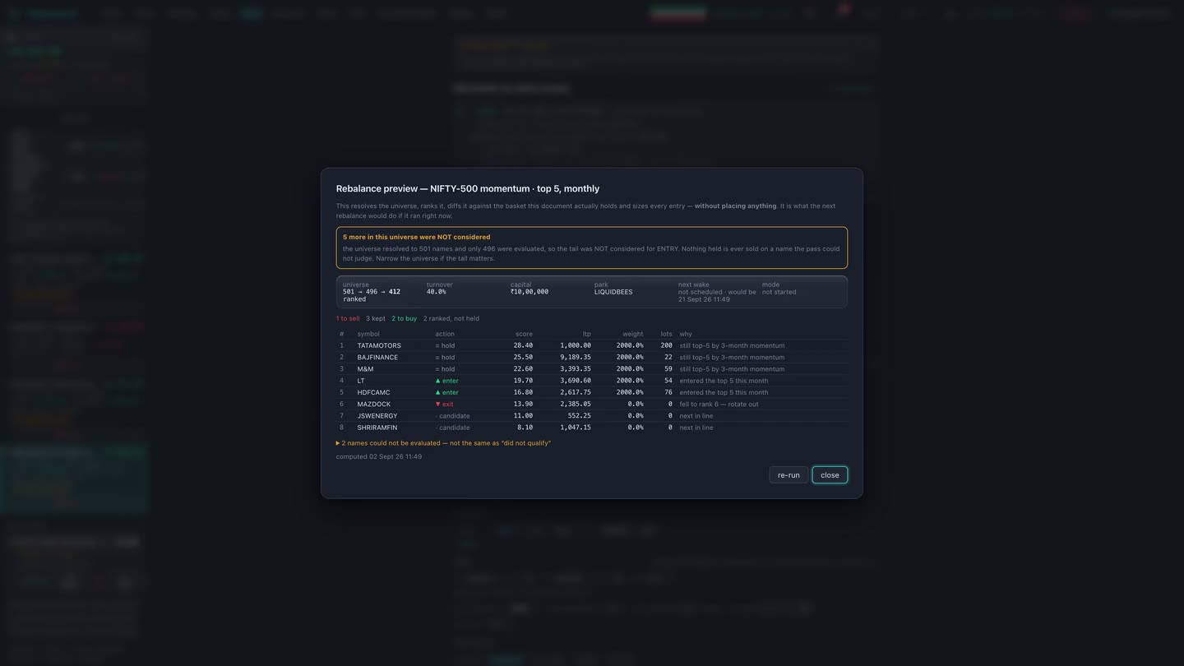Click the score 22.60 for M&M
Viewport: 1184px width, 666px height.
pyautogui.click(x=523, y=369)
